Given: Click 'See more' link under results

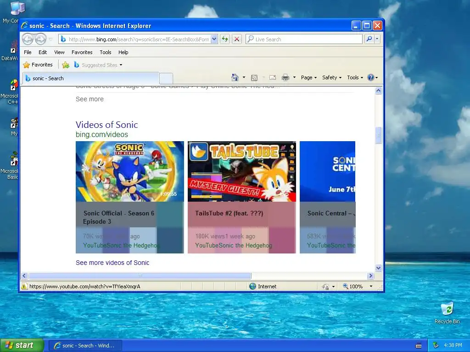Looking at the screenshot, I should [x=90, y=99].
